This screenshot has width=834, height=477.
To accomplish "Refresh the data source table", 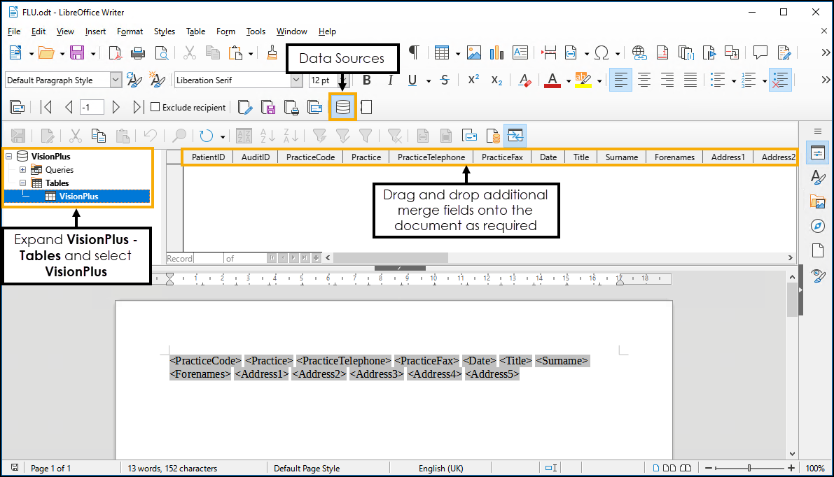I will pyautogui.click(x=206, y=136).
